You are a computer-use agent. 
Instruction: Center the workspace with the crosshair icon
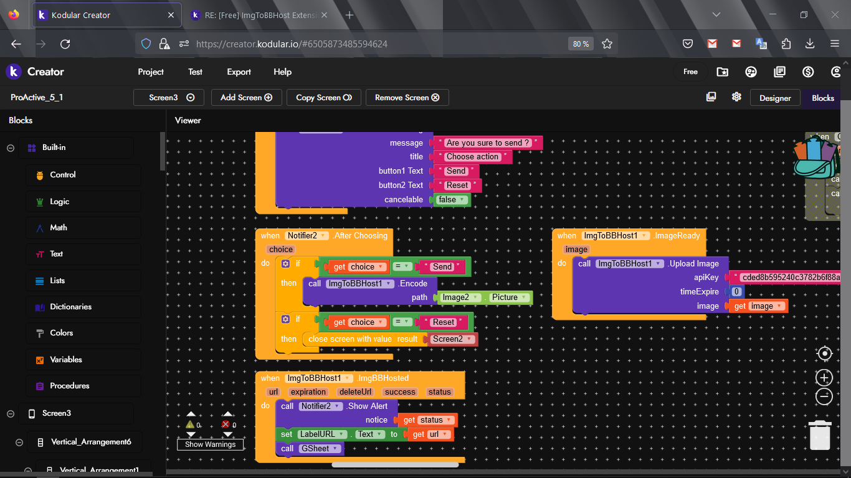click(x=825, y=354)
